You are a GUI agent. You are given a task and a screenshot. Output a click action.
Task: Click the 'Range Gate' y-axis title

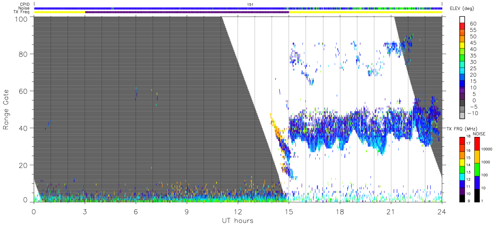click(6, 109)
